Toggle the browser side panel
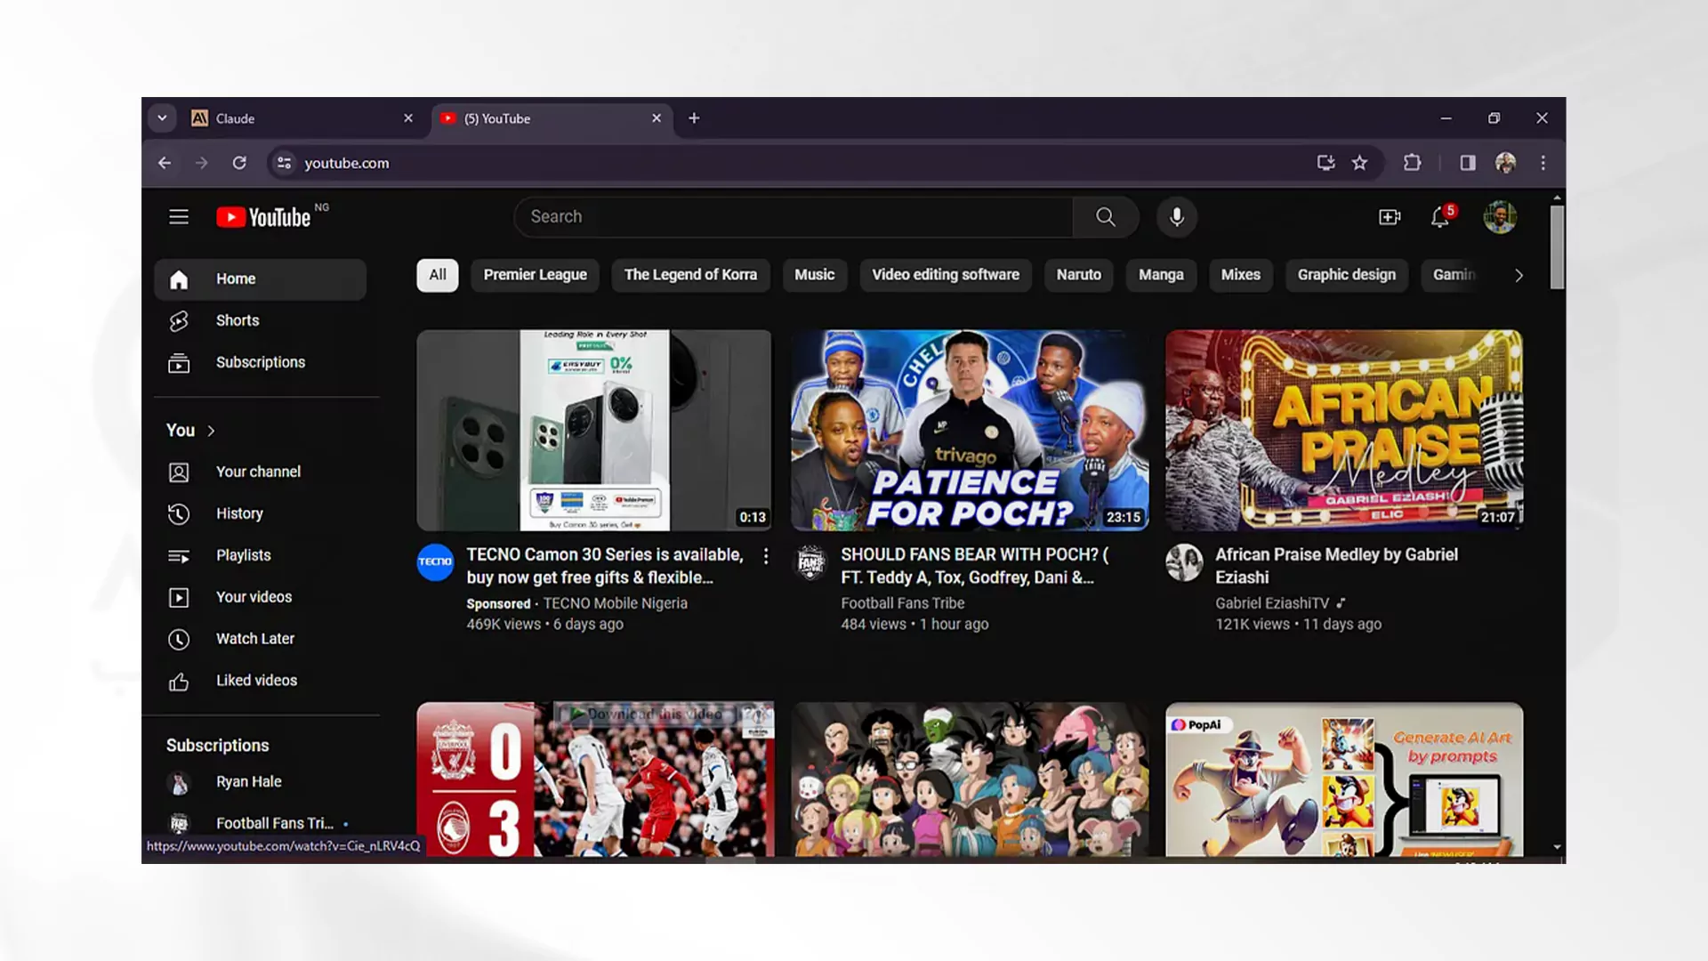The width and height of the screenshot is (1708, 961). click(1467, 163)
